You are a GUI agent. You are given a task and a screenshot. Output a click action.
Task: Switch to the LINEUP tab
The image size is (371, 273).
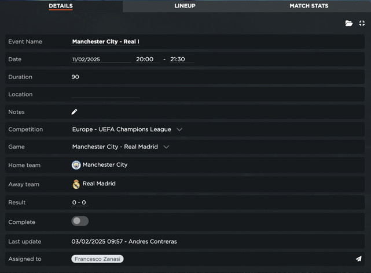coord(185,6)
